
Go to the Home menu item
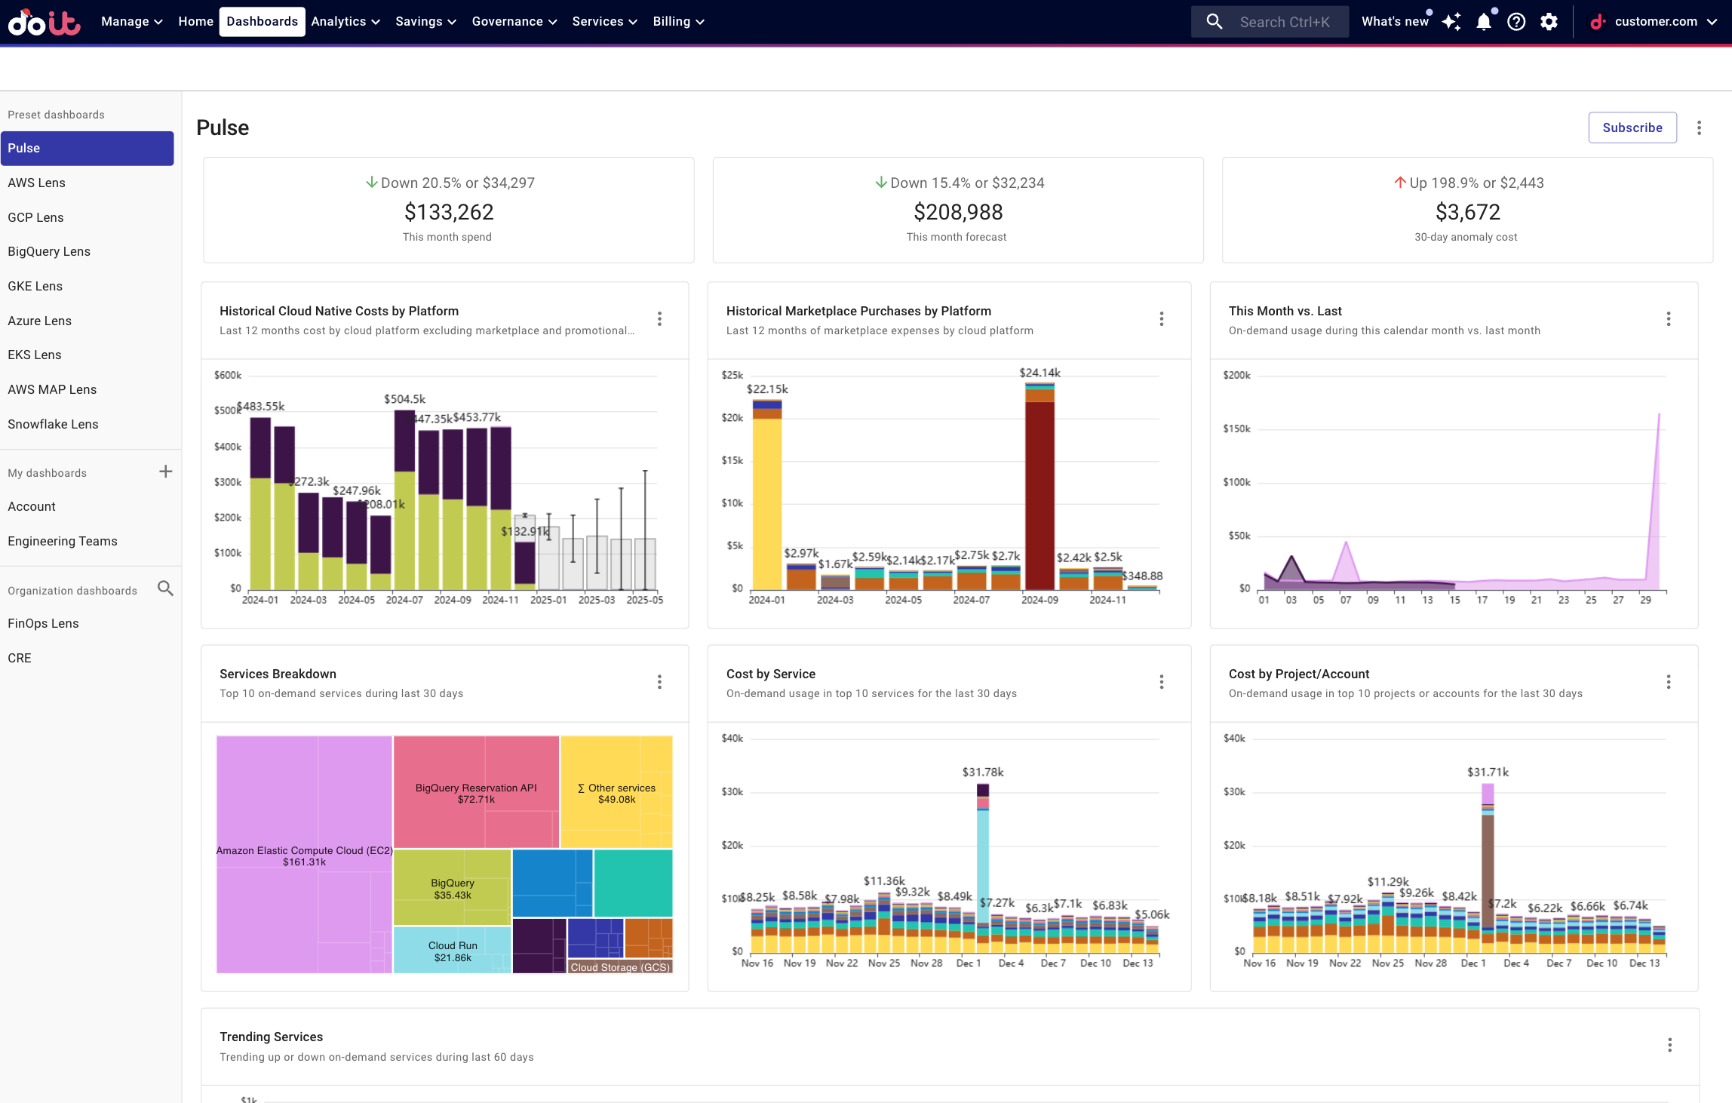pyautogui.click(x=195, y=22)
